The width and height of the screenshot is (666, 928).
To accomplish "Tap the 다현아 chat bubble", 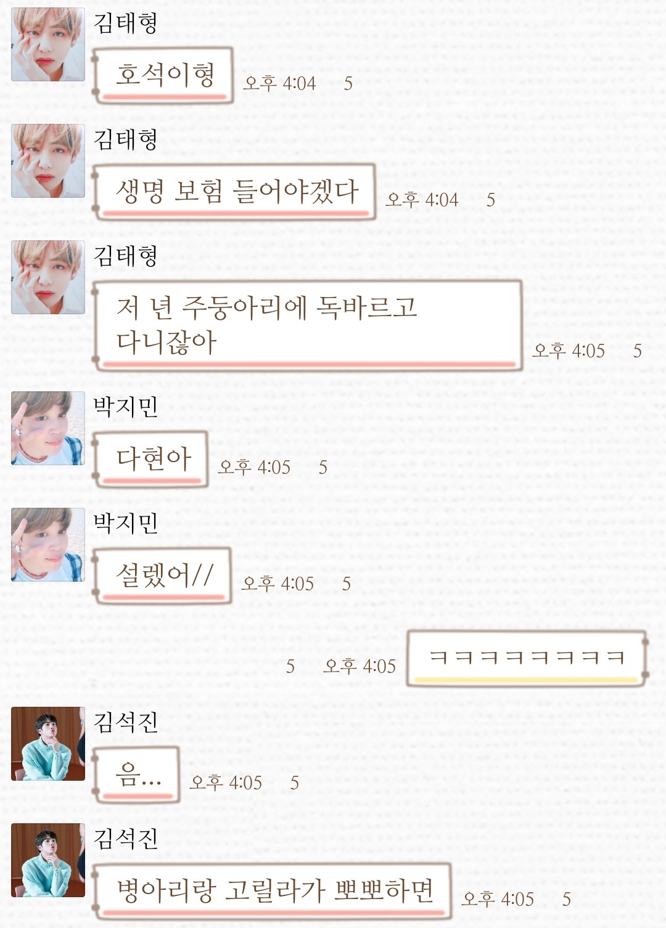I will (150, 460).
